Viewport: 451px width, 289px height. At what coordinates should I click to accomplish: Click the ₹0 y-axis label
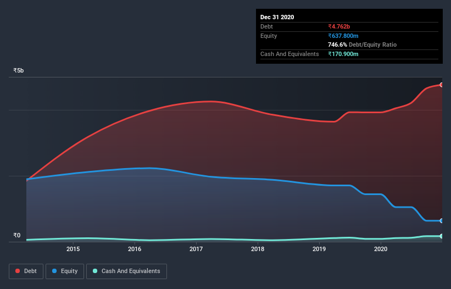click(17, 235)
